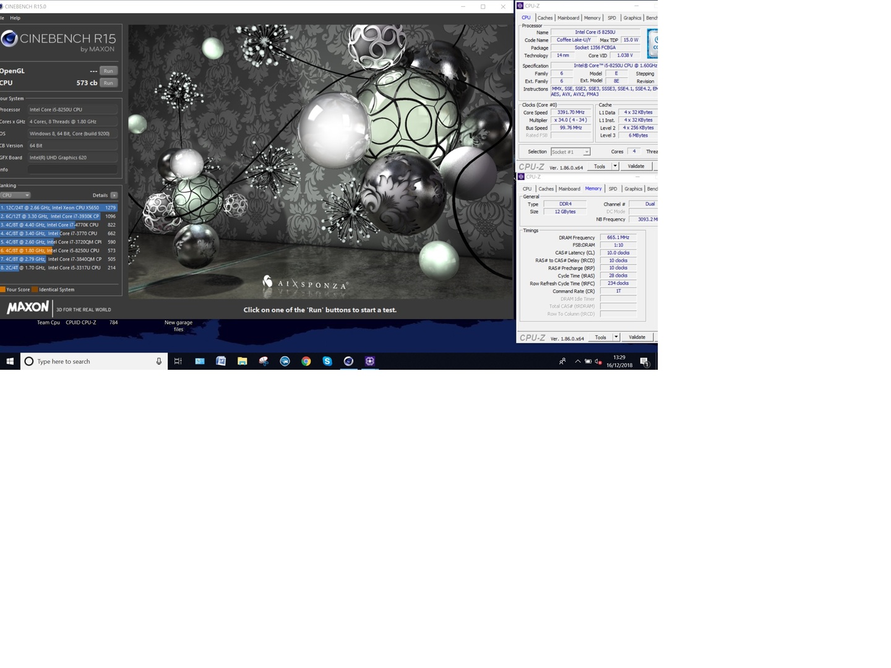The height and width of the screenshot is (668, 891).
Task: Open the Help menu in Cinebench
Action: (15, 18)
